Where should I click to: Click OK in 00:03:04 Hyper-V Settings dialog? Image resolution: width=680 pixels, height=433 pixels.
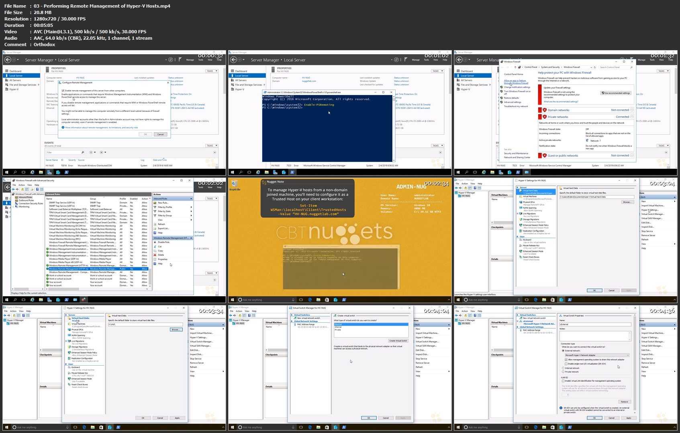(594, 290)
